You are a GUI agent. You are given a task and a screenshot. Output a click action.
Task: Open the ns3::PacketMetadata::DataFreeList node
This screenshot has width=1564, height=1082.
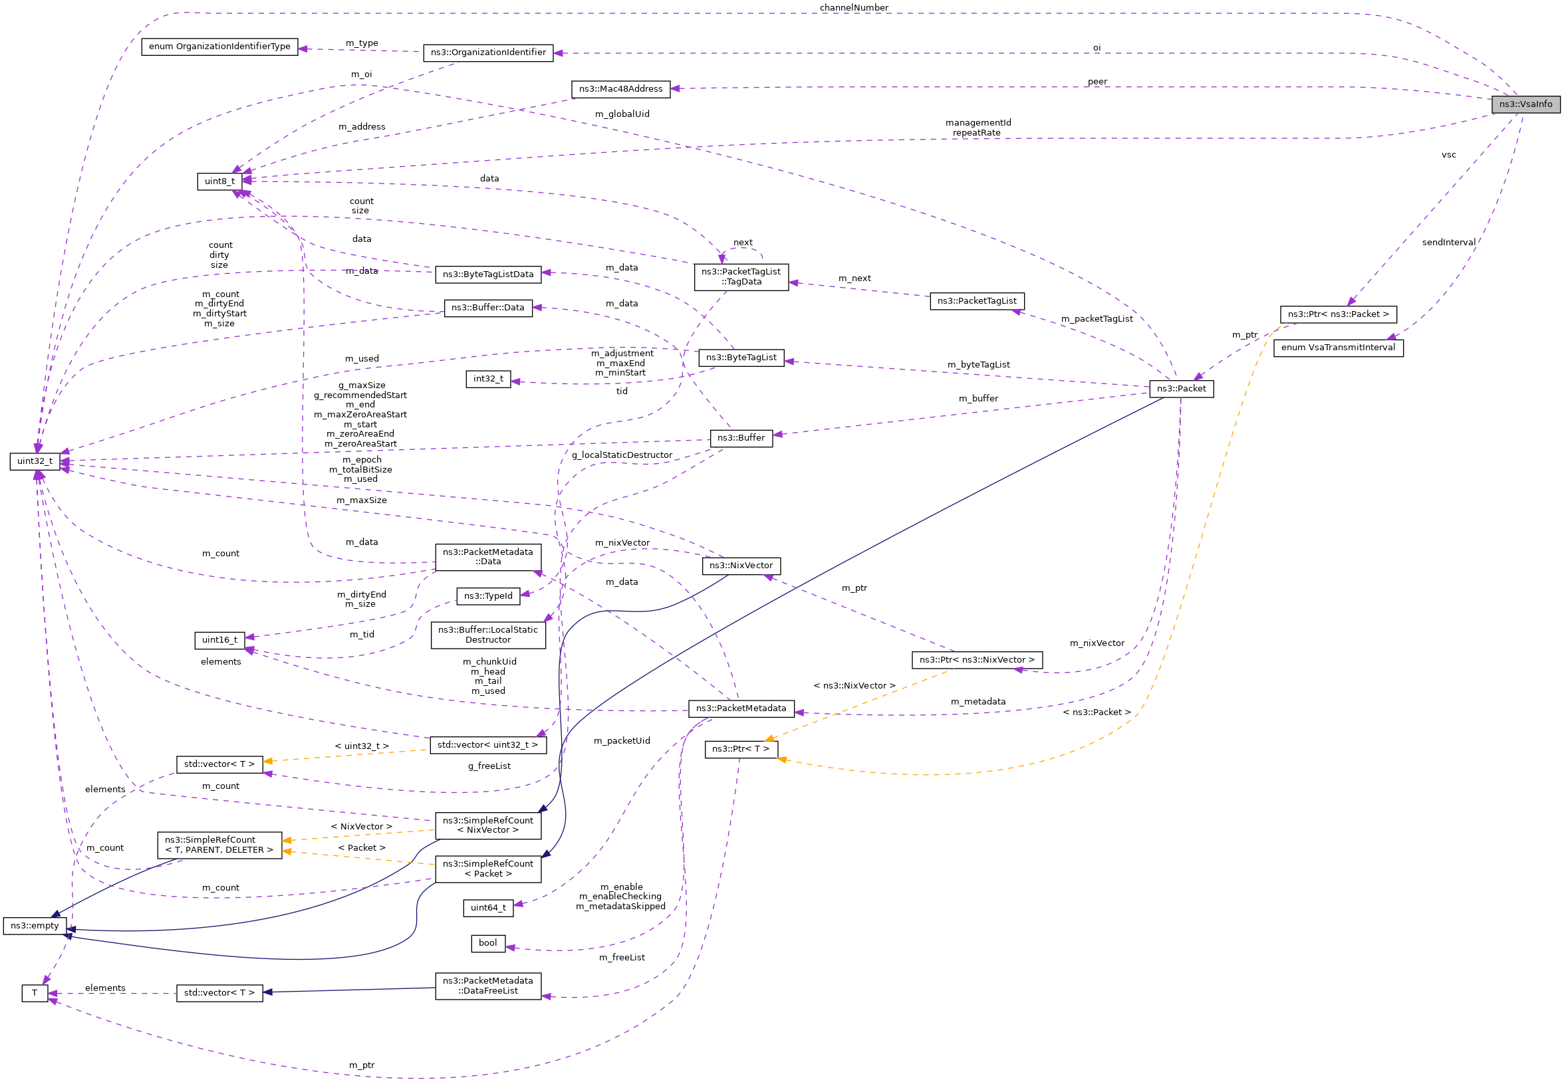tap(487, 986)
